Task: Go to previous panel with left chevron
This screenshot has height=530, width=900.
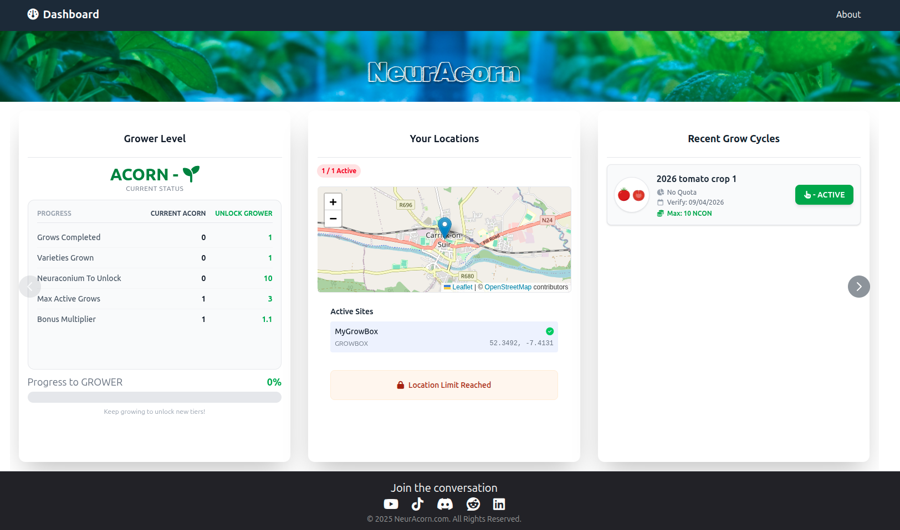Action: (x=30, y=287)
